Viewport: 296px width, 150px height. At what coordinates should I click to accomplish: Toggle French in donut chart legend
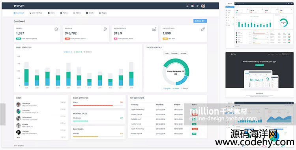[x=184, y=88]
